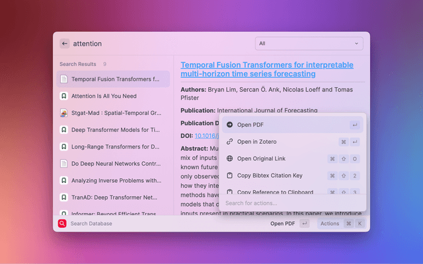423x264 pixels.
Task: Select Deep Transformer Models result
Action: point(115,129)
